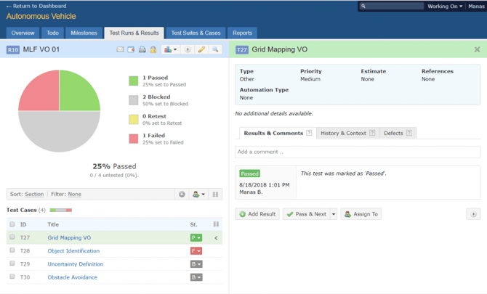Image resolution: width=487 pixels, height=294 pixels.
Task: Click the arrow icon on Grid Mapping VO row
Action: point(216,238)
